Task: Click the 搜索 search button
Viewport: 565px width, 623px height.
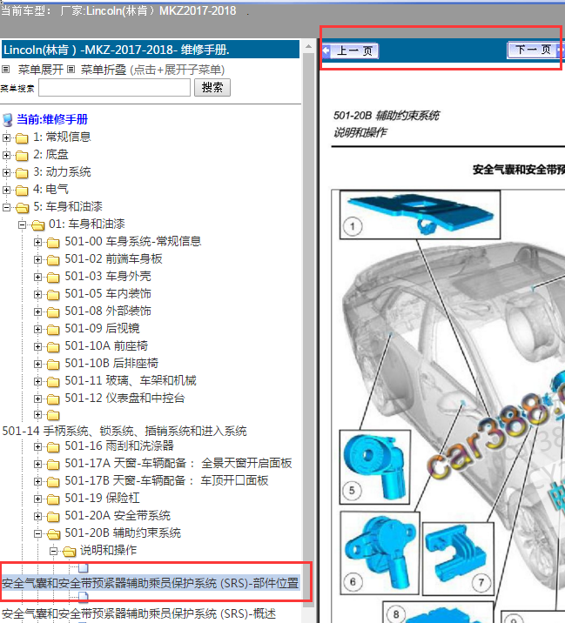Action: coord(212,87)
